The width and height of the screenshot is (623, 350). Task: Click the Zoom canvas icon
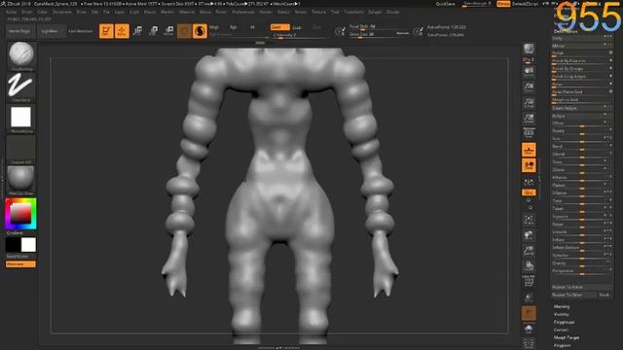529,87
